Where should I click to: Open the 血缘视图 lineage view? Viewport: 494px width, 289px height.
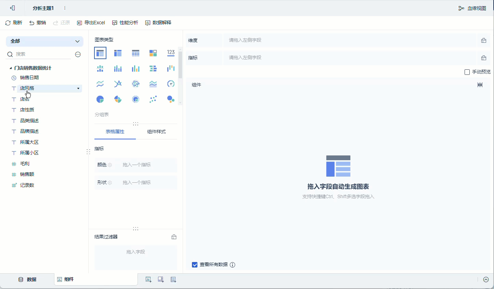point(472,8)
